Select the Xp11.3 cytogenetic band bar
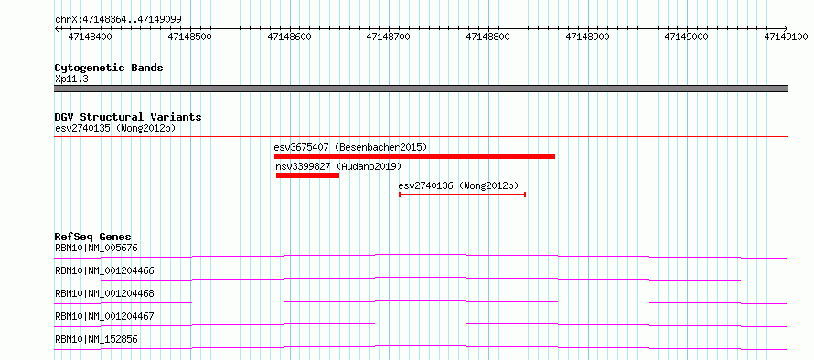The image size is (814, 360). [x=421, y=89]
